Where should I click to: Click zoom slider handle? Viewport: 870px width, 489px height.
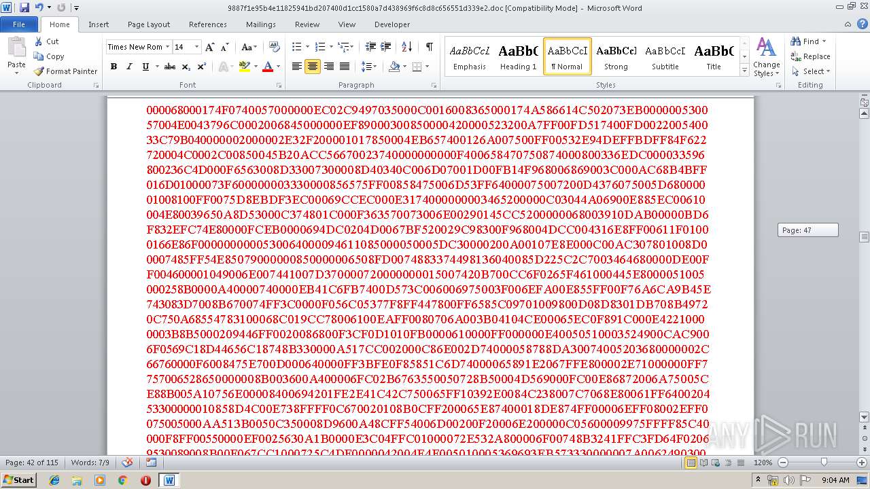pos(824,463)
